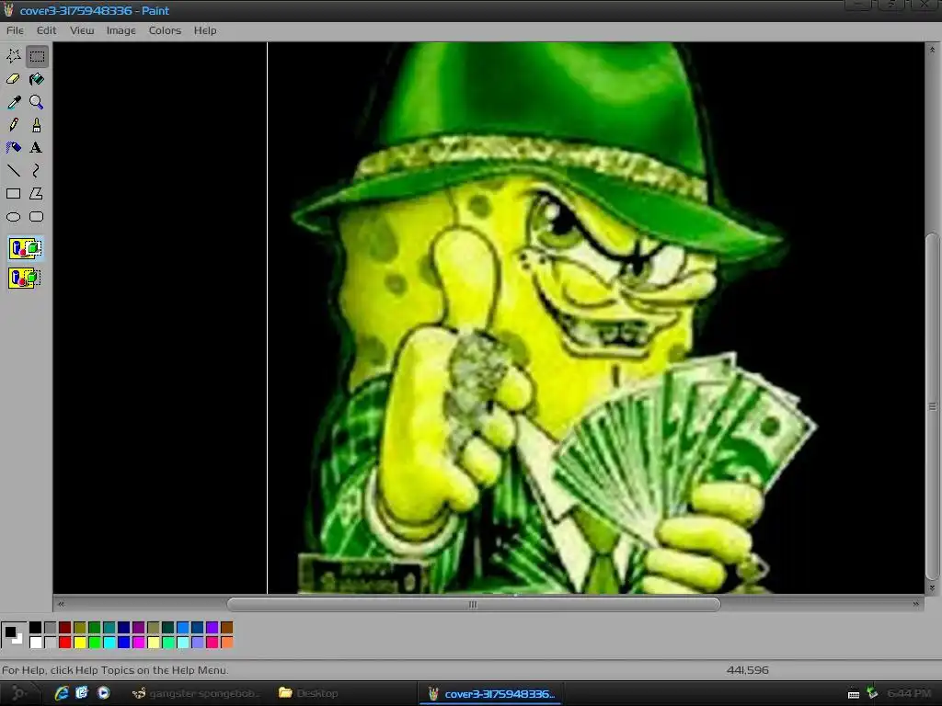Select the Pick Color eyedropper
Screen dimensions: 942x706
[13, 102]
